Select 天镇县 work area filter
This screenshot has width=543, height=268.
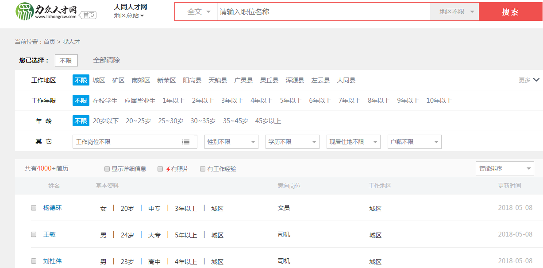[x=218, y=80]
